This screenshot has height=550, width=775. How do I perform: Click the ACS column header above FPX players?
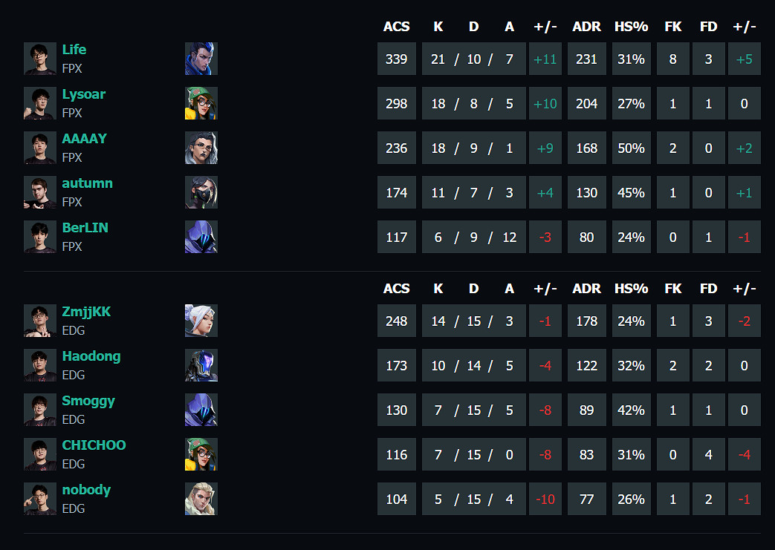click(x=396, y=27)
